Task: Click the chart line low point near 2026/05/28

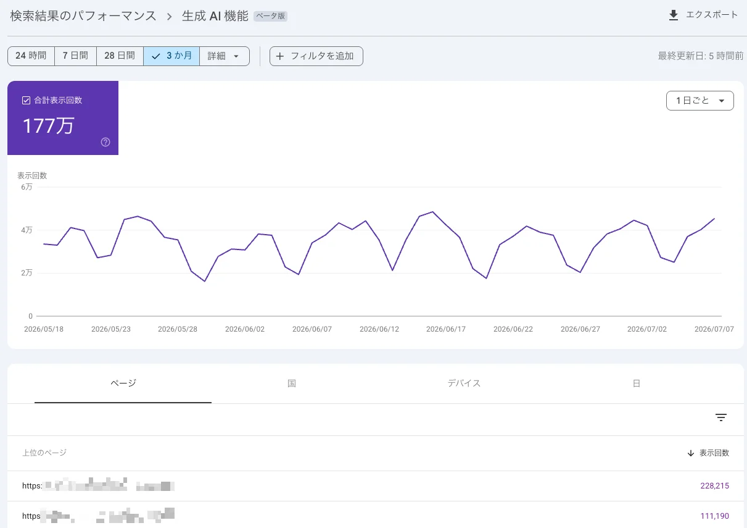Action: [205, 282]
